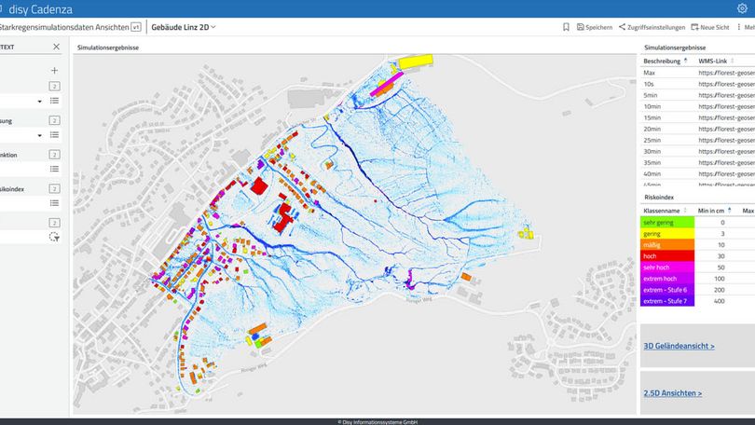
Task: Open the second filter dropdown arrow
Action: tap(39, 135)
